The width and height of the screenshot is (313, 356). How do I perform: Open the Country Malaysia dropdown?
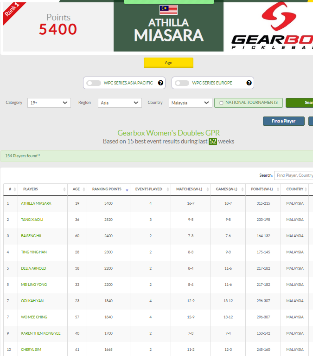click(190, 103)
